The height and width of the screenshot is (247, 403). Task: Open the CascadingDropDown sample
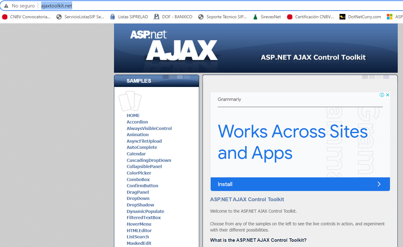click(149, 160)
